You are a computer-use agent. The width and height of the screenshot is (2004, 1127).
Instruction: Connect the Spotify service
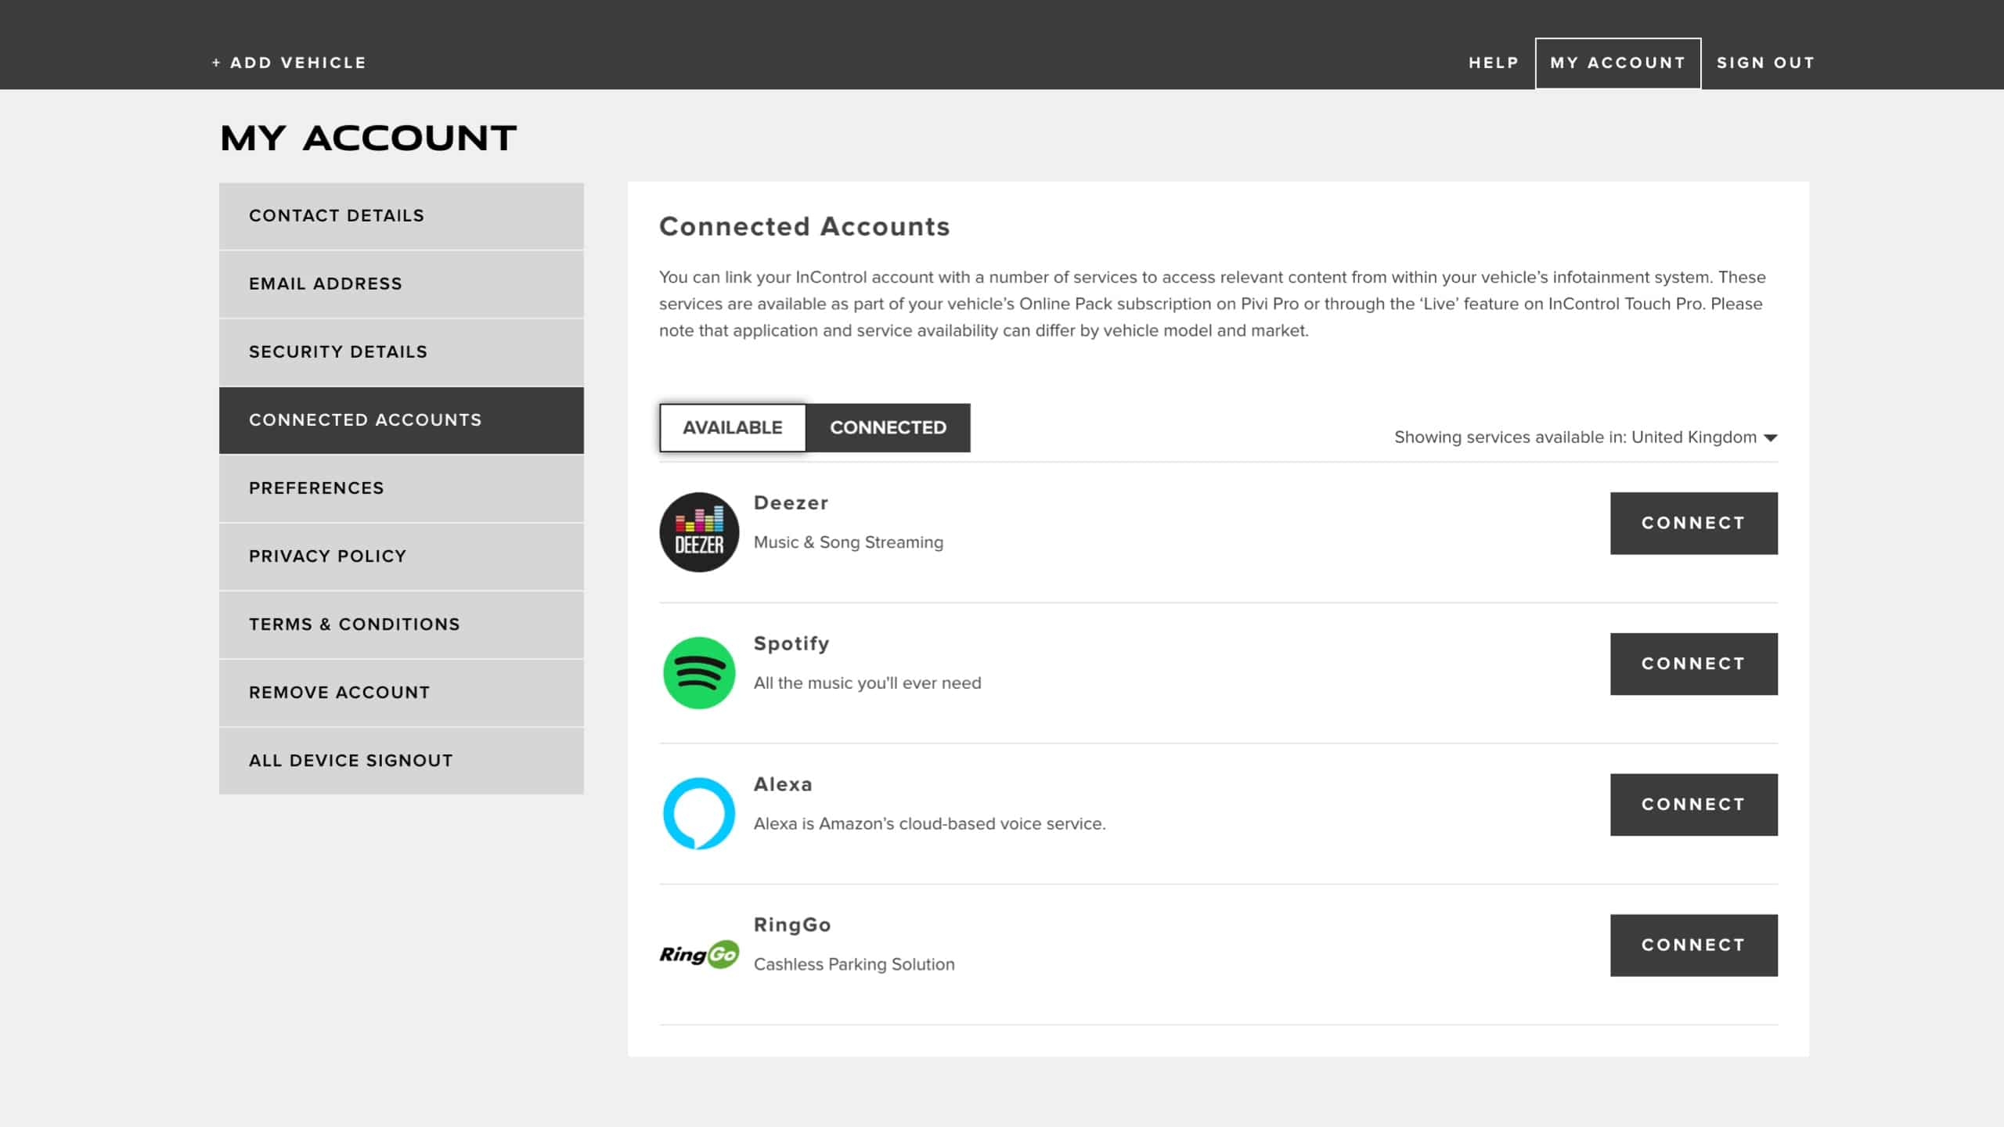(x=1693, y=663)
